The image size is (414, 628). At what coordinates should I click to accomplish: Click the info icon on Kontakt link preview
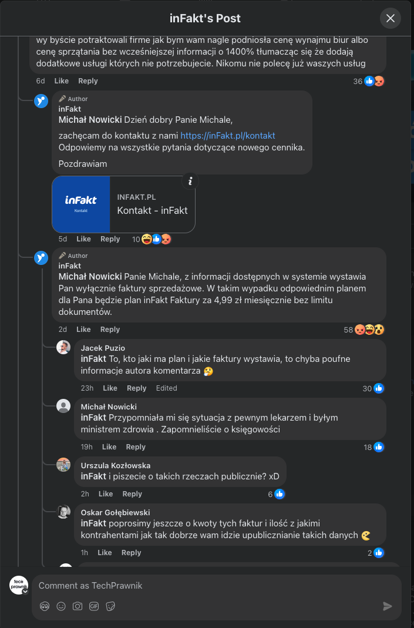190,181
